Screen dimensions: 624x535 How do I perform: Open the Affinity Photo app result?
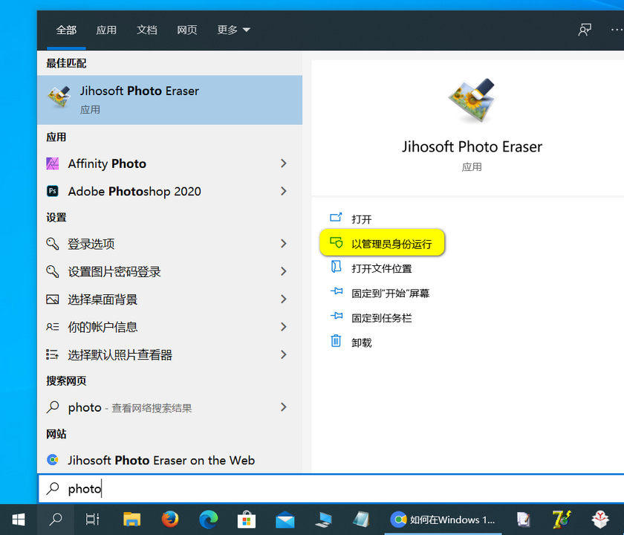(169, 163)
